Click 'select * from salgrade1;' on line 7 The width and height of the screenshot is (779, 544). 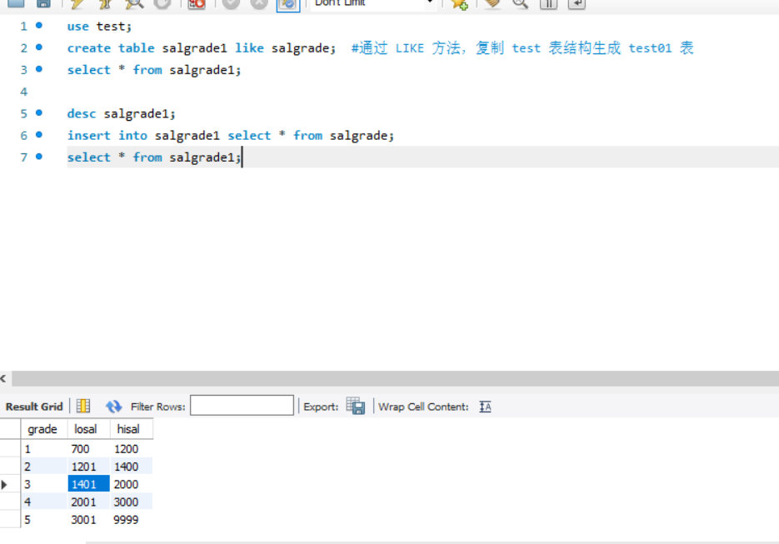[154, 157]
